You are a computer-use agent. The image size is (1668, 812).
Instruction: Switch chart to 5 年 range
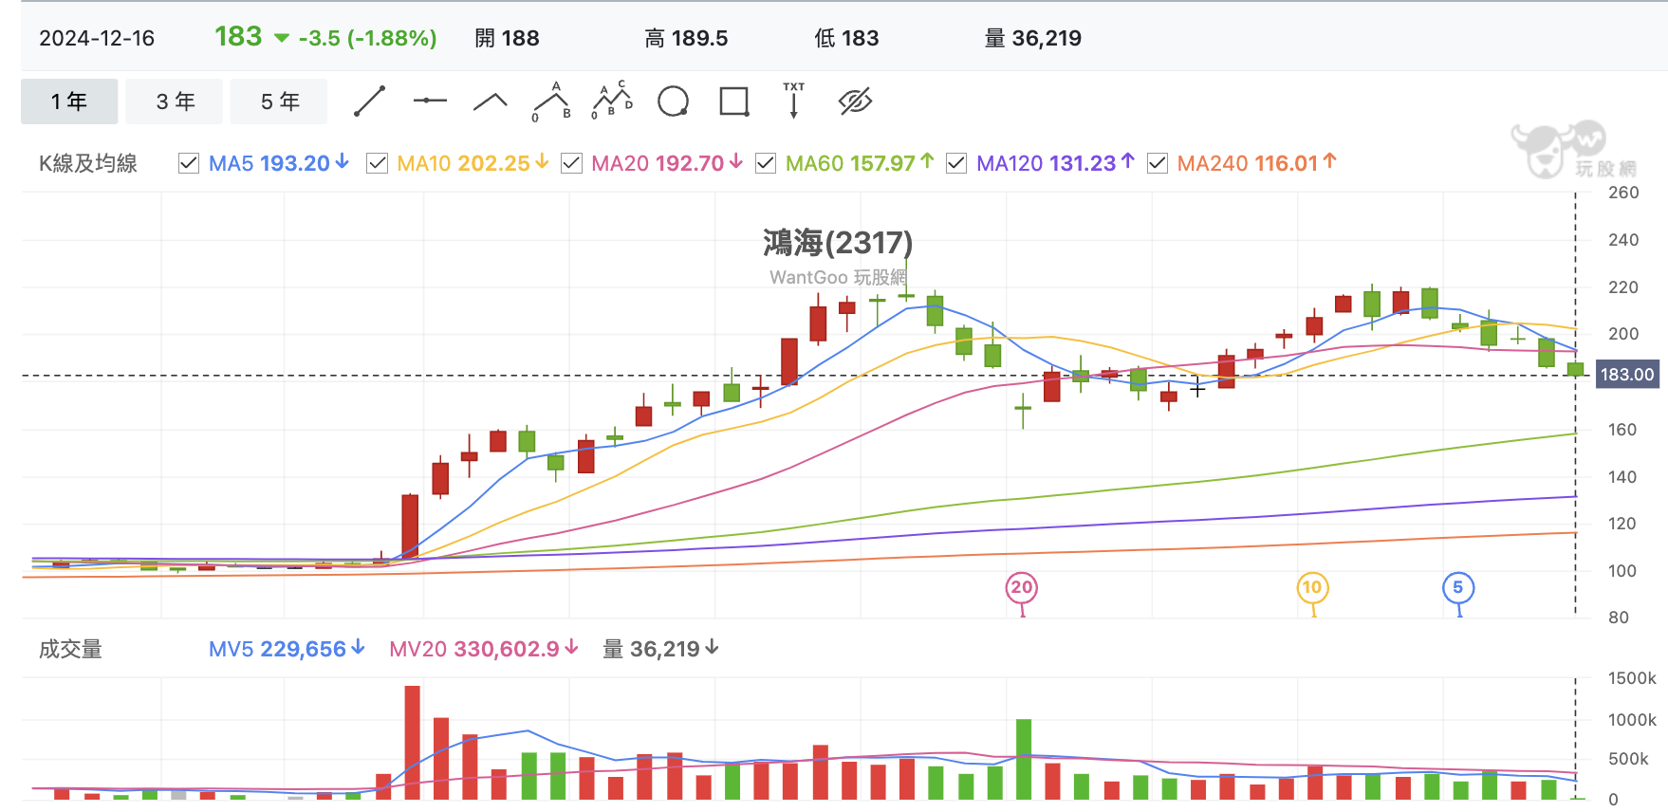pyautogui.click(x=280, y=101)
